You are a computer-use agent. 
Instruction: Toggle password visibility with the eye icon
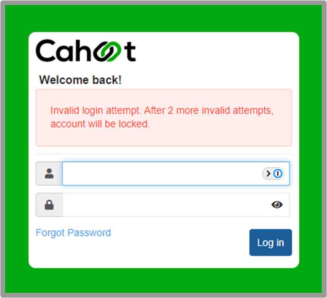click(277, 205)
